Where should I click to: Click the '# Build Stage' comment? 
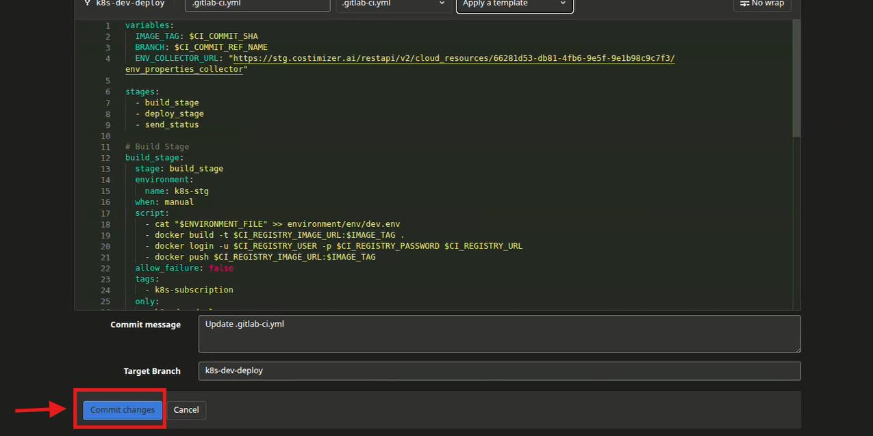157,146
